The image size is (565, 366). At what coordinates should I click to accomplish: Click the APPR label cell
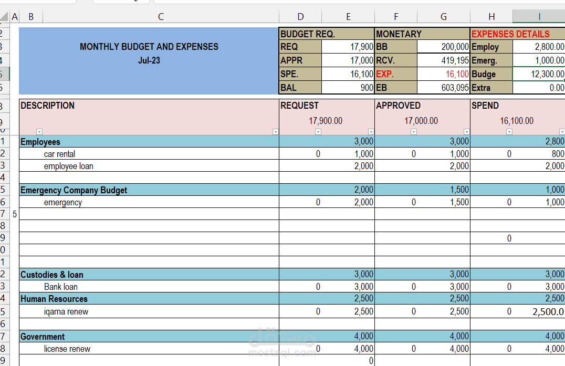300,60
